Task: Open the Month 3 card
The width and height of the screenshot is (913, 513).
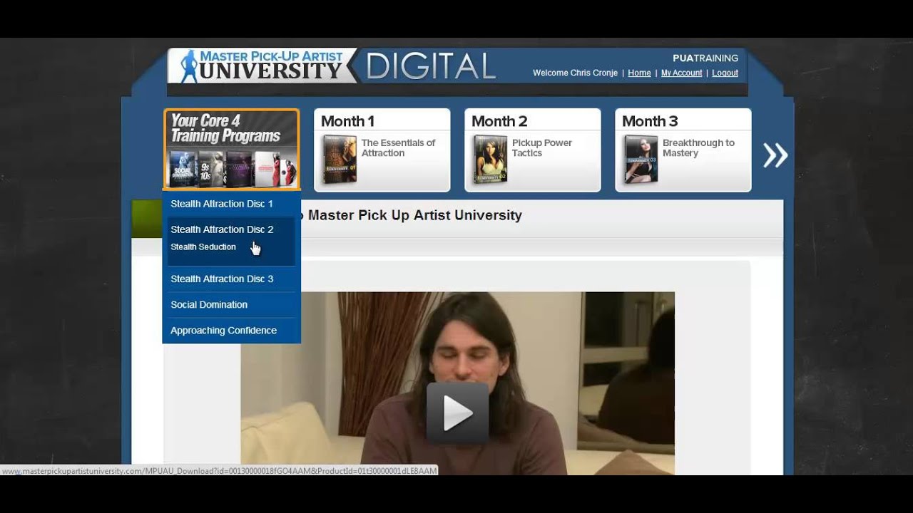Action: coord(683,150)
